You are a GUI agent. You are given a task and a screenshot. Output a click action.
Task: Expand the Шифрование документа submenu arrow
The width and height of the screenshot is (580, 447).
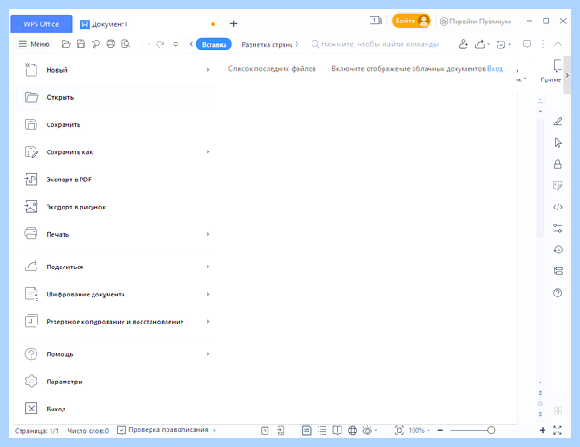click(x=208, y=294)
